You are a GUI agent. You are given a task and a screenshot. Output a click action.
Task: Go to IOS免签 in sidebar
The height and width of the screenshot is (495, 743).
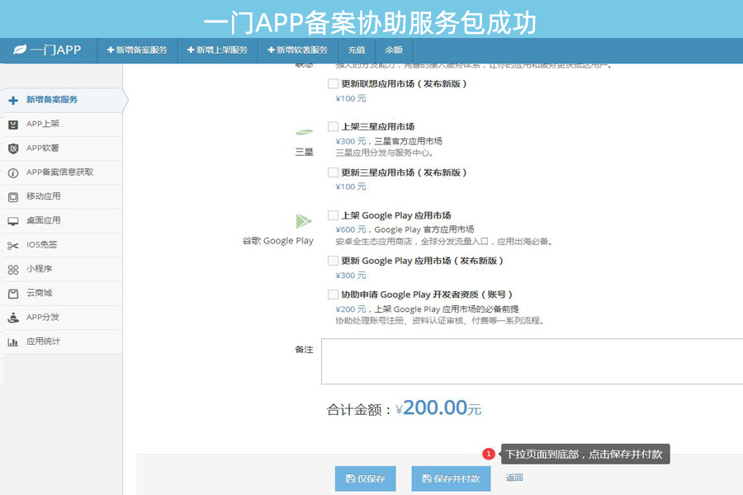[63, 245]
